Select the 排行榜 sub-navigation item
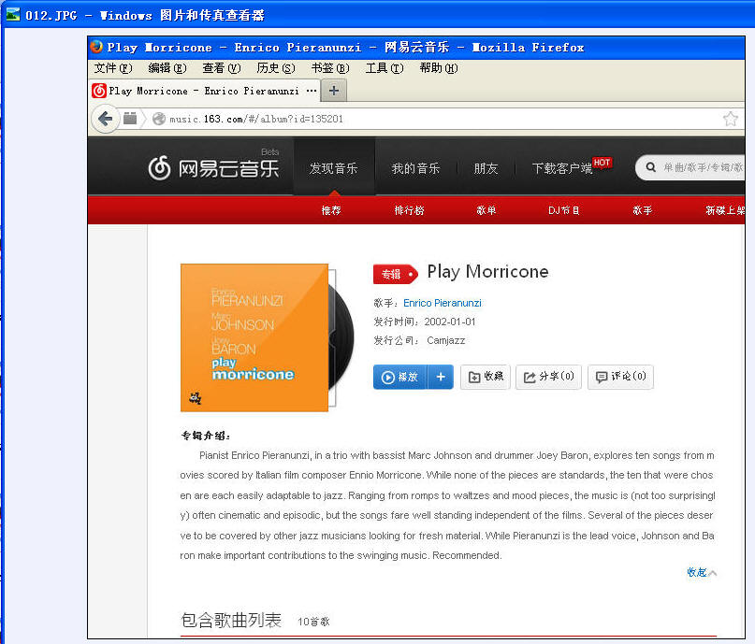The width and height of the screenshot is (755, 644). pos(409,210)
